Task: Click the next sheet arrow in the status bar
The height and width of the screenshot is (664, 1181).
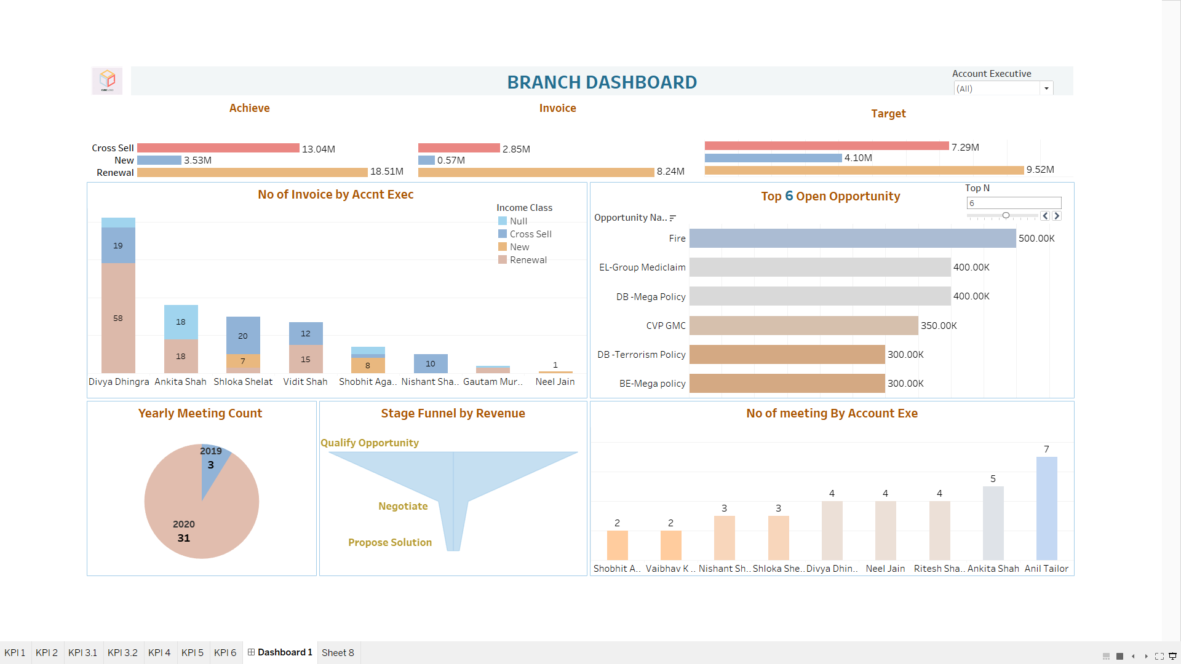Action: (x=1147, y=656)
